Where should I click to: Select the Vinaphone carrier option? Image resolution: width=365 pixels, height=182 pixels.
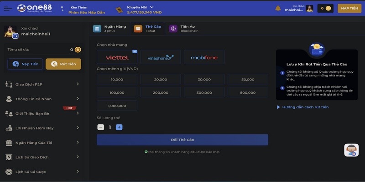tap(161, 57)
